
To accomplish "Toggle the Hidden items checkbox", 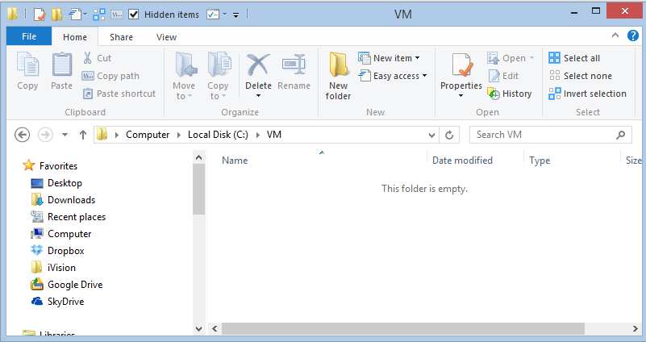I will pyautogui.click(x=134, y=15).
